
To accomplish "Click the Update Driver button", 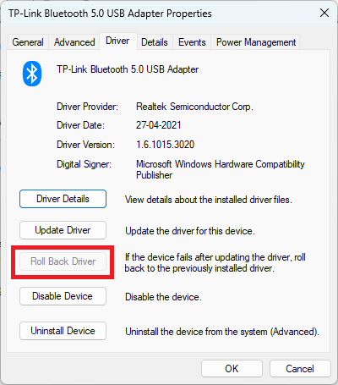I will tap(63, 230).
